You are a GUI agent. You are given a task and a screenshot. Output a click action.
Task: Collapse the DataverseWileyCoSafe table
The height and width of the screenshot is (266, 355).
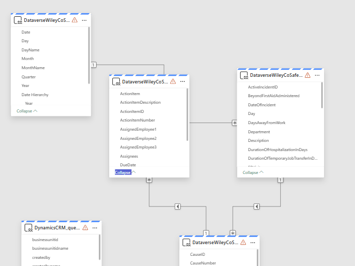coord(253,172)
